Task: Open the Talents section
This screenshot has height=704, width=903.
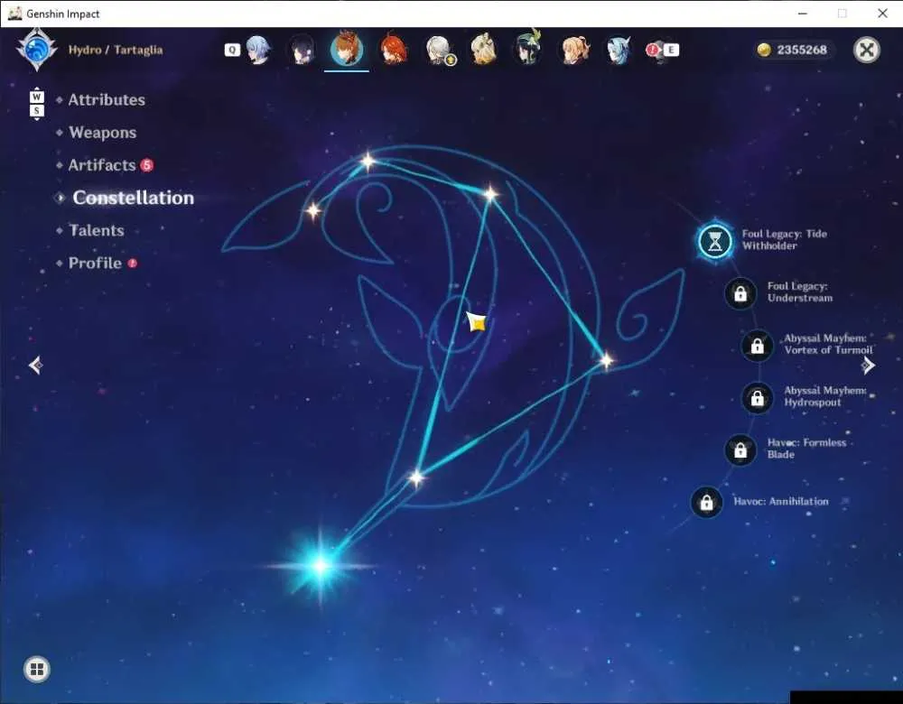Action: (x=97, y=230)
